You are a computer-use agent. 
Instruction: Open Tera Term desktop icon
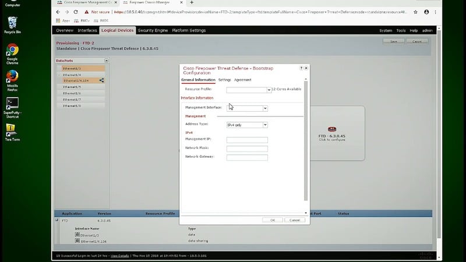(x=11, y=129)
